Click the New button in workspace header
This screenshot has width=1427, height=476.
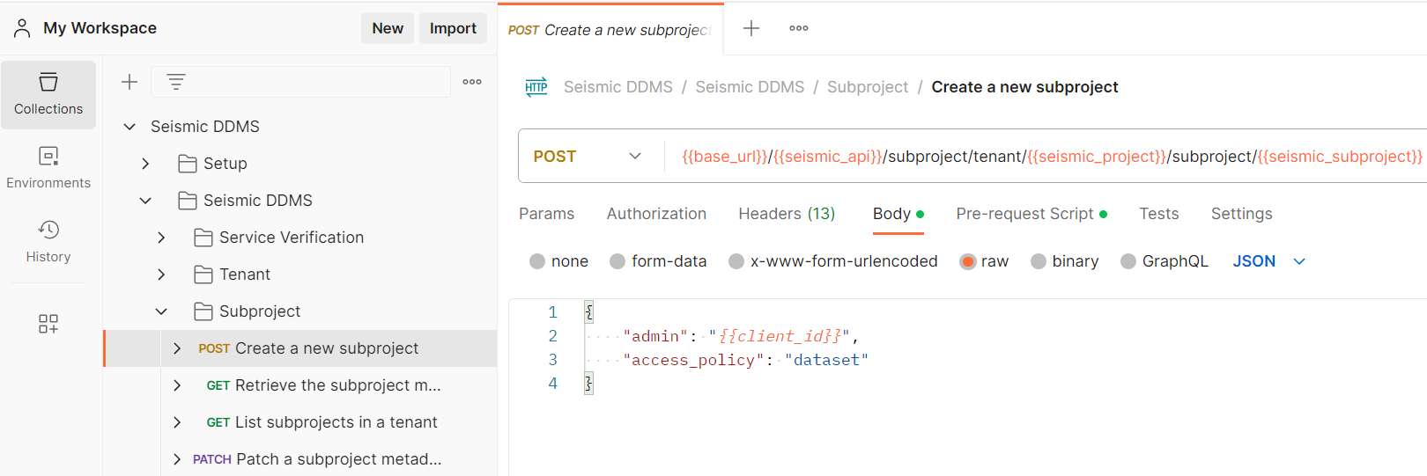tap(388, 28)
